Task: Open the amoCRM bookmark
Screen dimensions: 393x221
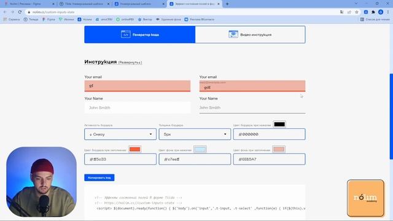Action: tap(104, 19)
